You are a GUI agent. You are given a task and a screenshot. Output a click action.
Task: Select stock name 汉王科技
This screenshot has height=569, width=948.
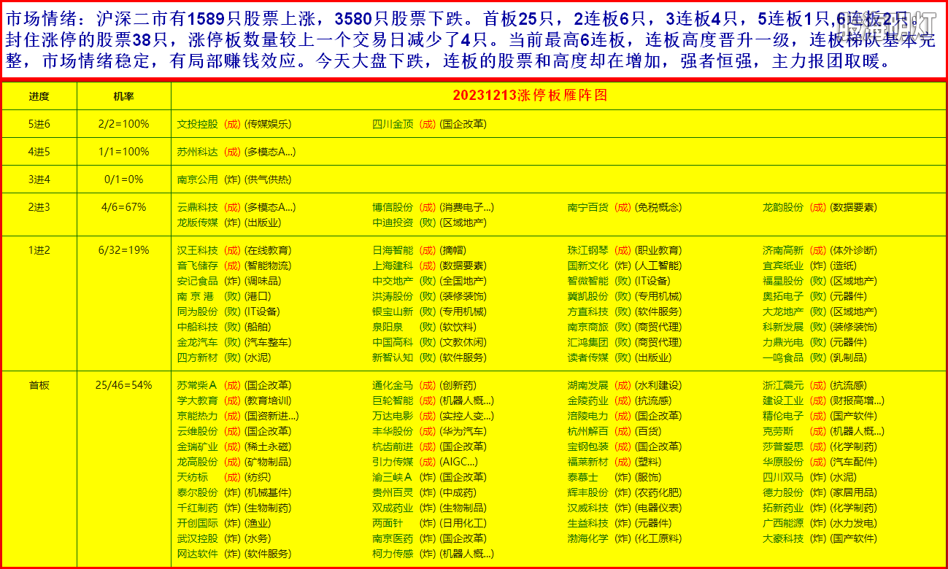click(x=197, y=250)
